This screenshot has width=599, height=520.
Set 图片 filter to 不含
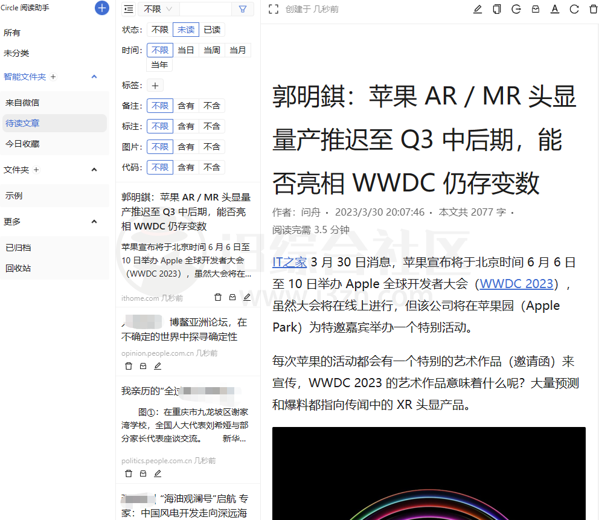212,147
